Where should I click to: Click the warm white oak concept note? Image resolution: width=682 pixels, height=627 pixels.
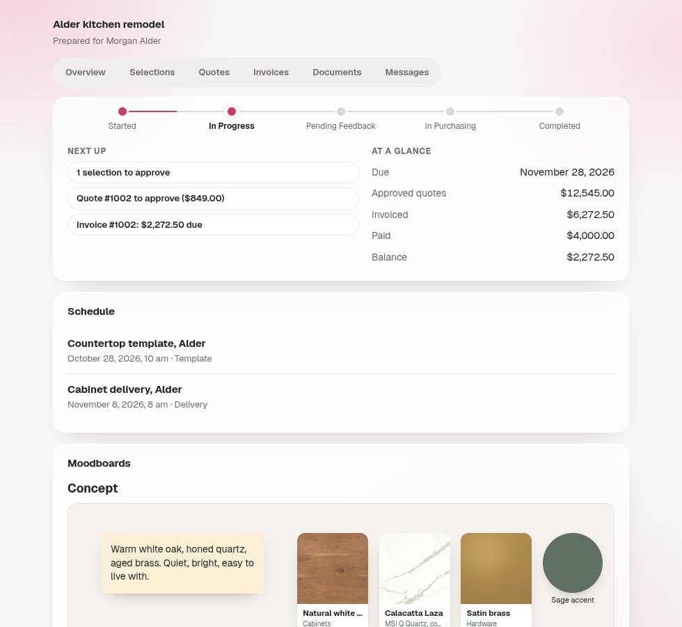(182, 563)
